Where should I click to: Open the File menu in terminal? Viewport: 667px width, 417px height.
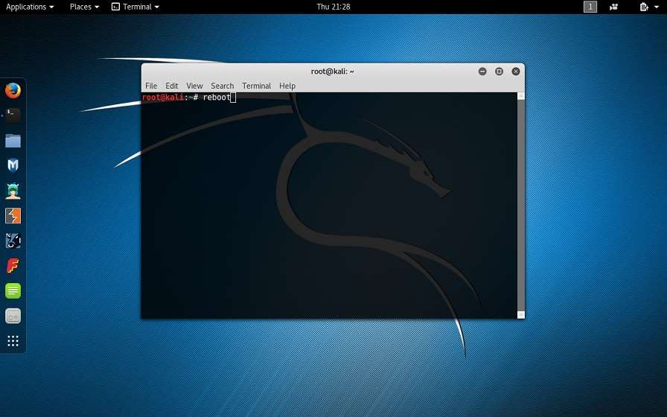(x=151, y=86)
